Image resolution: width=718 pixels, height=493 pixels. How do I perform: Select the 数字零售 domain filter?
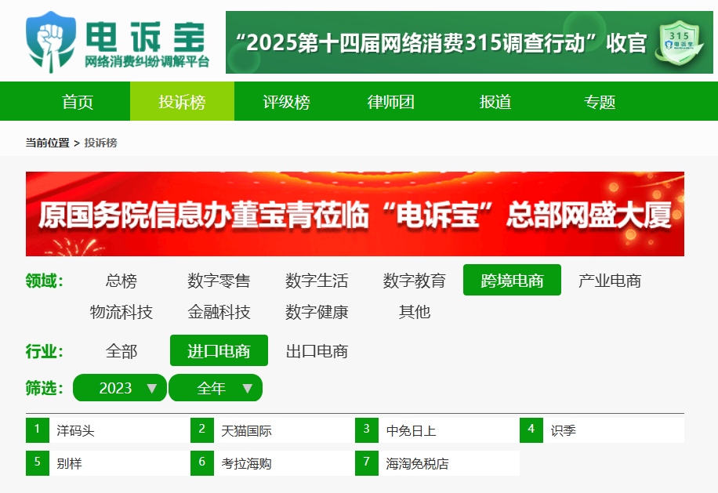click(219, 280)
